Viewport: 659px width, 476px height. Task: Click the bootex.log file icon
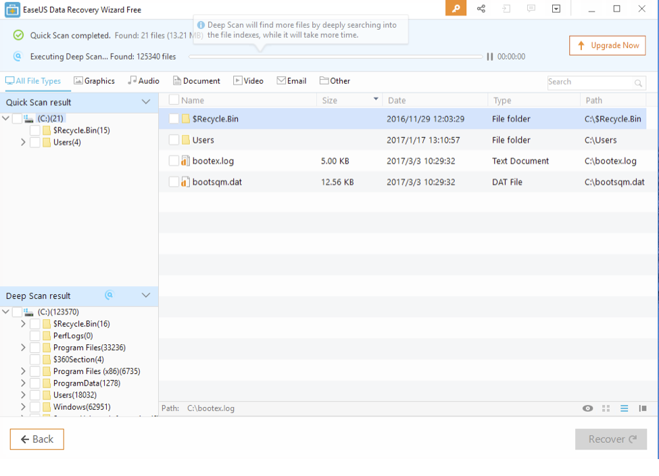coord(185,161)
